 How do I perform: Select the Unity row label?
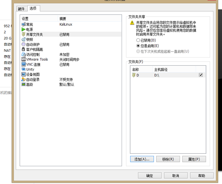pos(30,69)
